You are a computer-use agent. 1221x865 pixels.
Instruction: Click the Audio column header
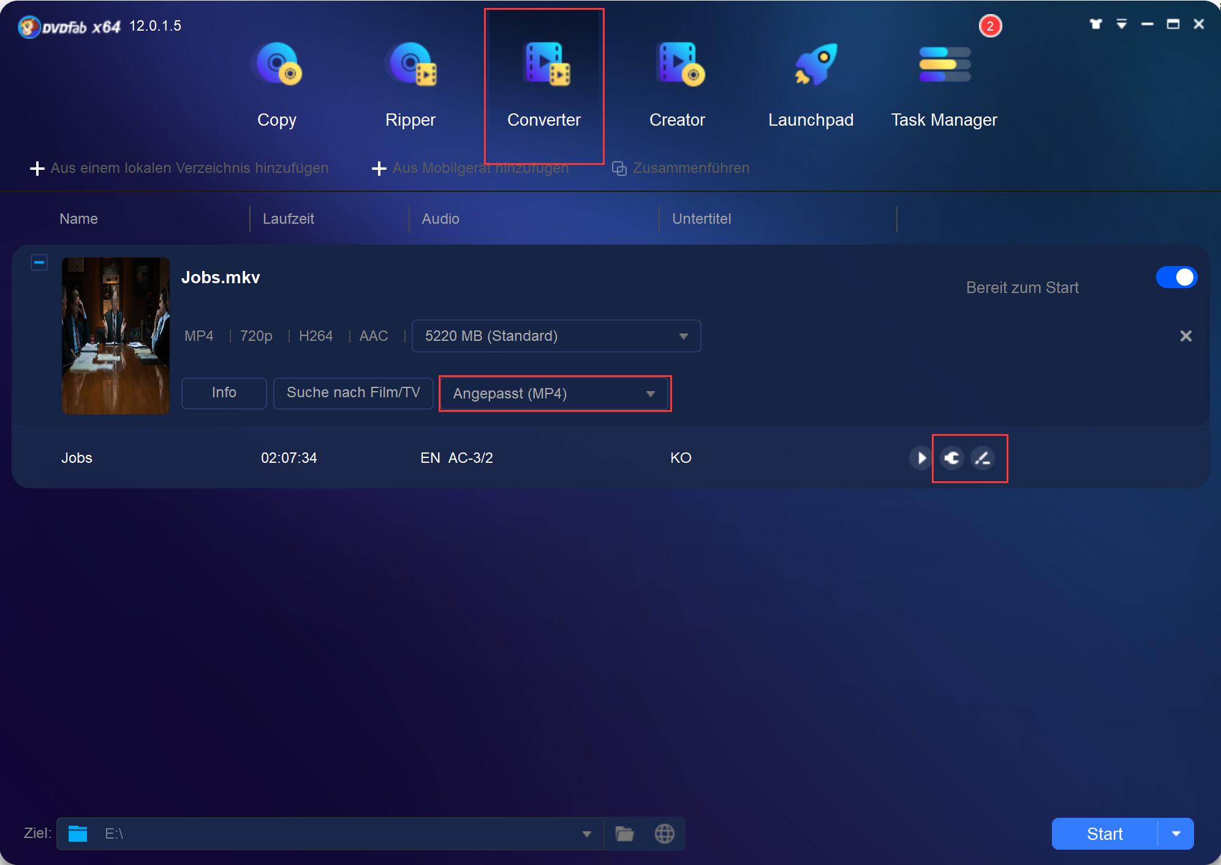point(440,219)
